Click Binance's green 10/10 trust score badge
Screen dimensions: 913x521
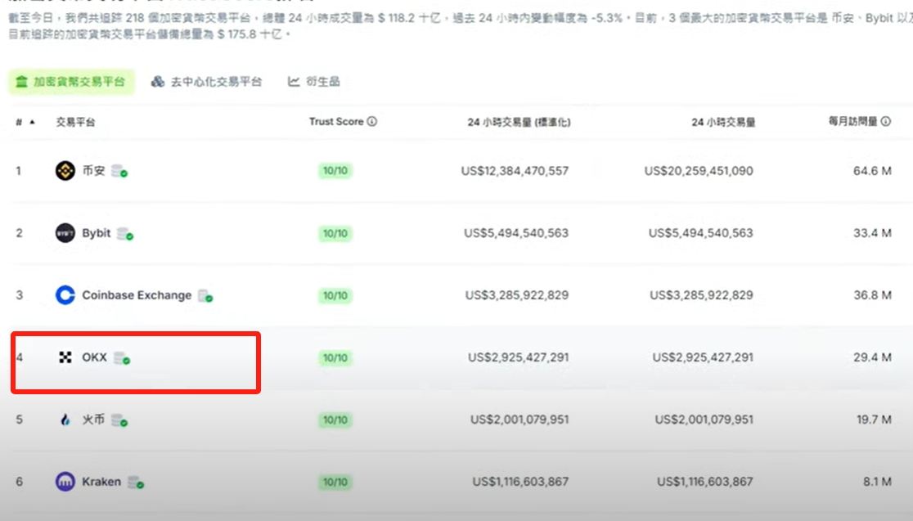tap(335, 171)
